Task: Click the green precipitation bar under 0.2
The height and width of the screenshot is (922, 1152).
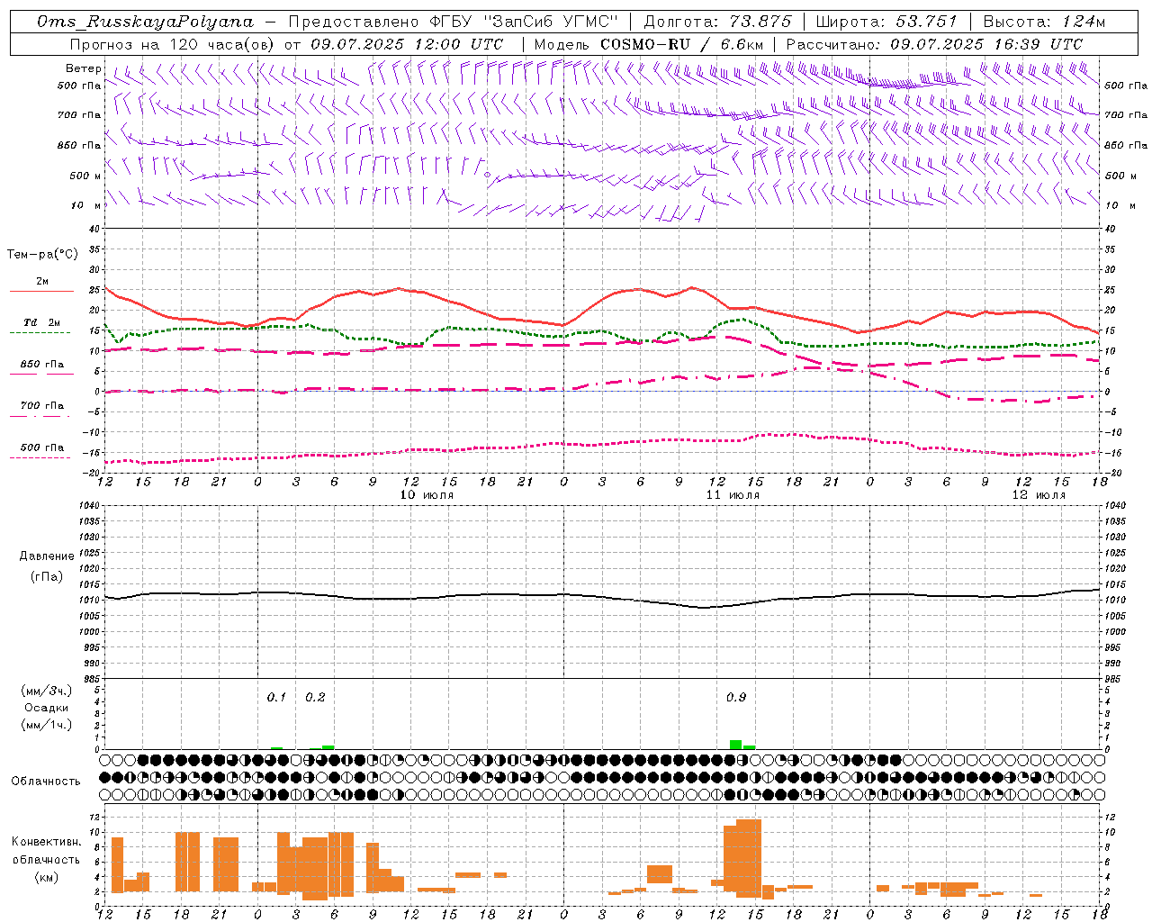Action: (328, 747)
